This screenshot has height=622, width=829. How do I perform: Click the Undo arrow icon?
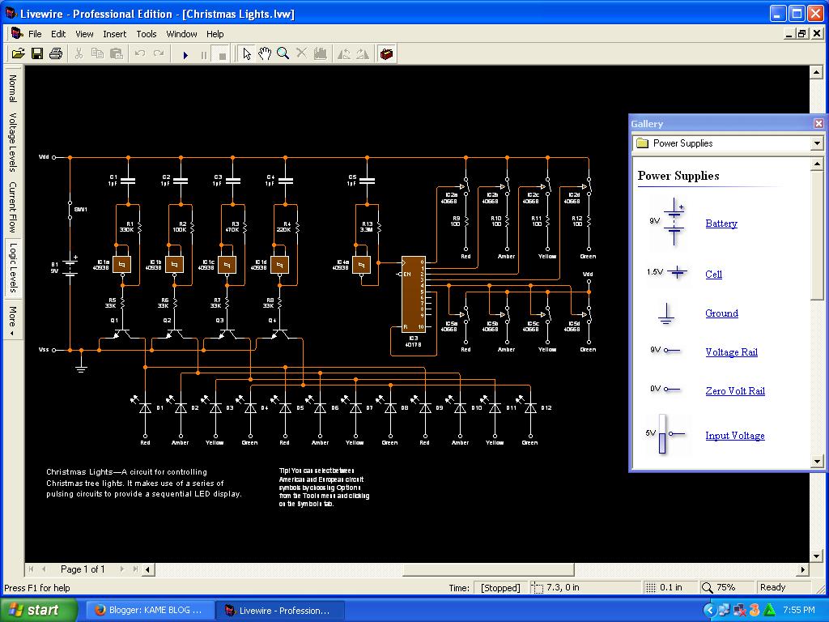139,53
